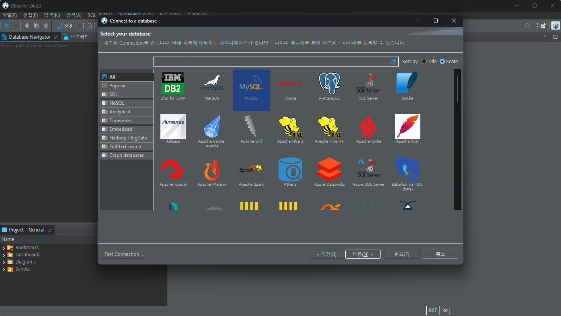
Task: Switch to the 프로젝트 tab
Action: [76, 37]
